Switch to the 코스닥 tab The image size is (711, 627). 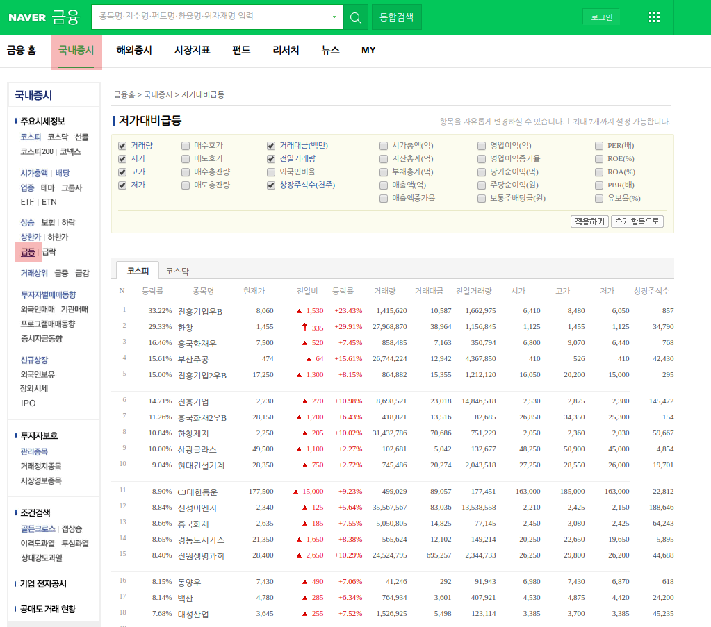pyautogui.click(x=177, y=271)
